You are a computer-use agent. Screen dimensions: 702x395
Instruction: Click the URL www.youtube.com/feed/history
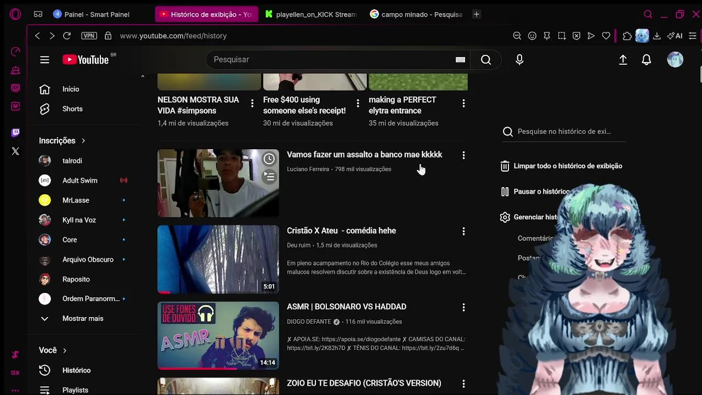173,36
